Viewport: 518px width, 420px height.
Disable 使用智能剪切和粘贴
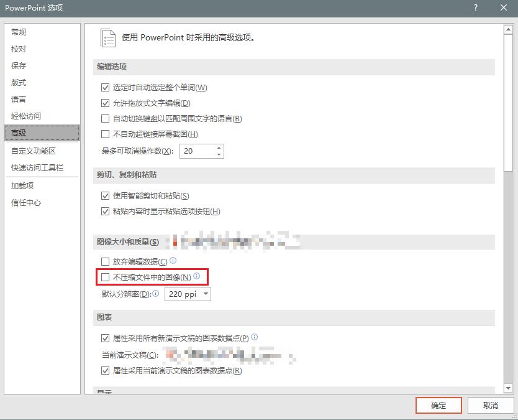105,195
